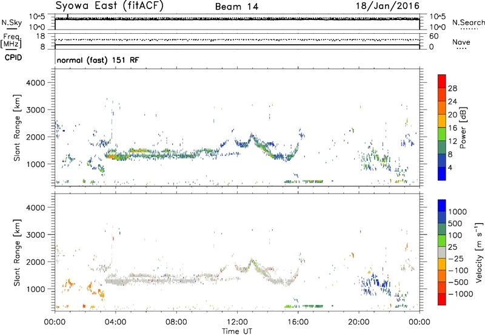Click the '-25' label on the Velocity color bar
Screen dimensions: 485x335
(x=457, y=258)
